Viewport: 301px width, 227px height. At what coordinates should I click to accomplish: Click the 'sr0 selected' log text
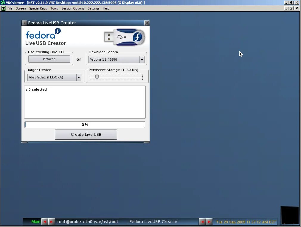[x=36, y=89]
